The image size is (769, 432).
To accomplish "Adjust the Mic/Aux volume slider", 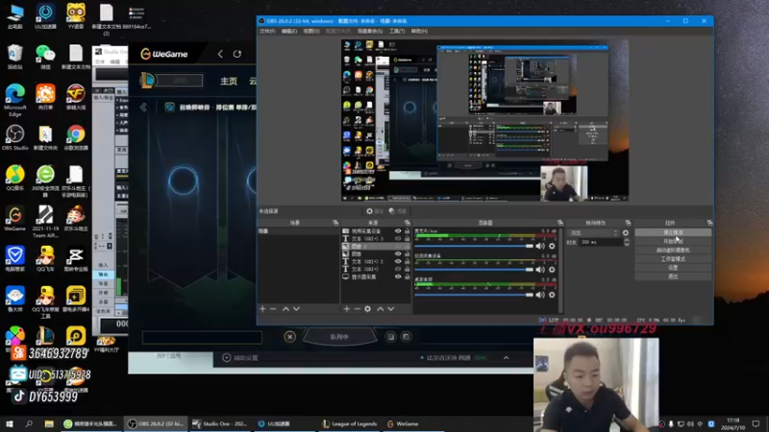I will coord(474,247).
